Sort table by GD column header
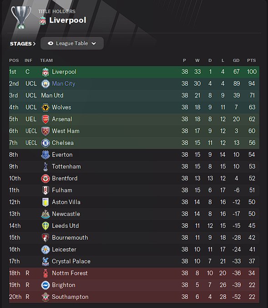Screen dimensions: 268x308 click(236, 61)
